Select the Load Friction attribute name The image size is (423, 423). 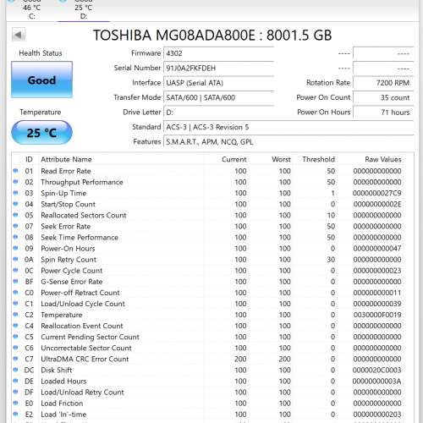point(62,404)
